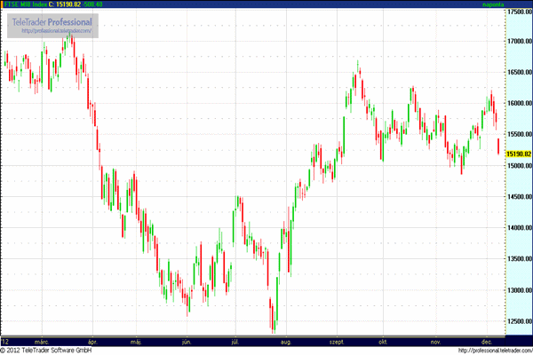Click the 14000.00 price axis label
Viewport: 533px width, 355px height.
point(519,228)
